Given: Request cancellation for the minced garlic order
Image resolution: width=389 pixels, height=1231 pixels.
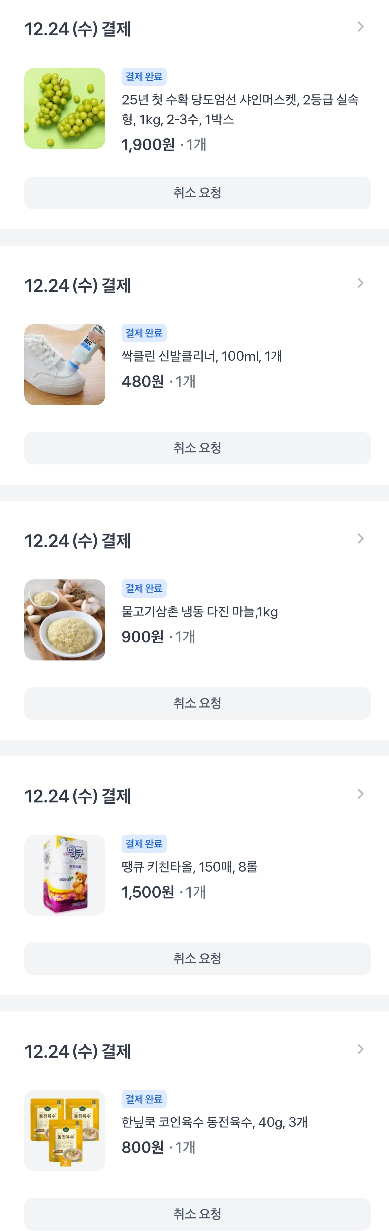Looking at the screenshot, I should (x=197, y=703).
